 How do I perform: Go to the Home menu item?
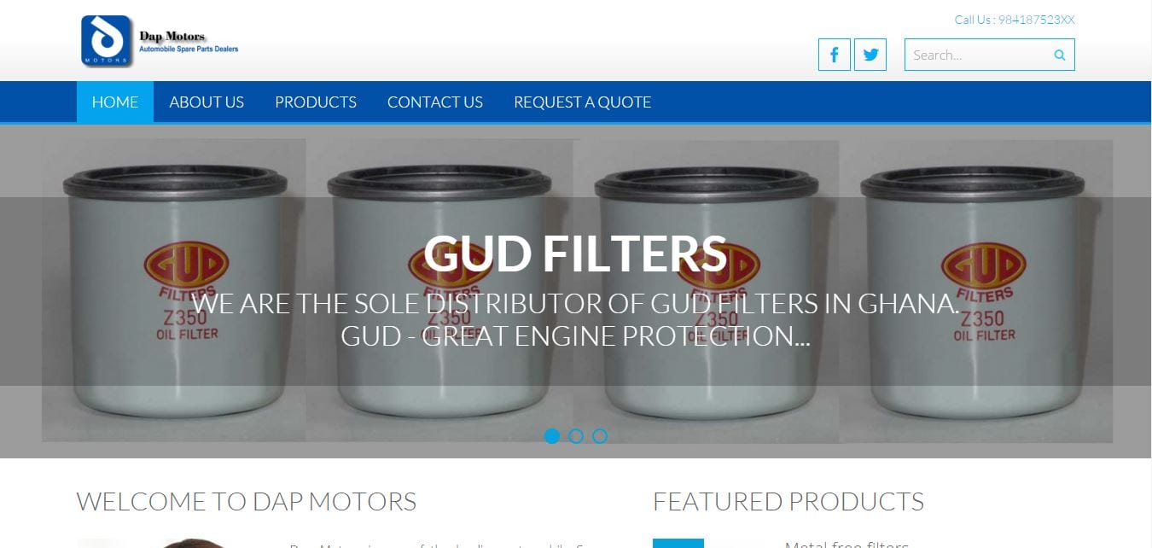click(x=115, y=102)
